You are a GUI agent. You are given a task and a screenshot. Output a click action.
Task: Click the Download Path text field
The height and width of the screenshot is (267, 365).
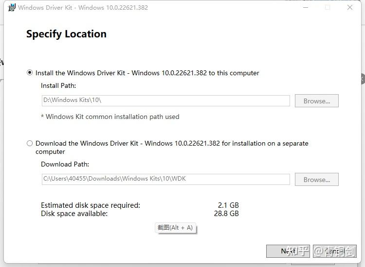coord(166,179)
